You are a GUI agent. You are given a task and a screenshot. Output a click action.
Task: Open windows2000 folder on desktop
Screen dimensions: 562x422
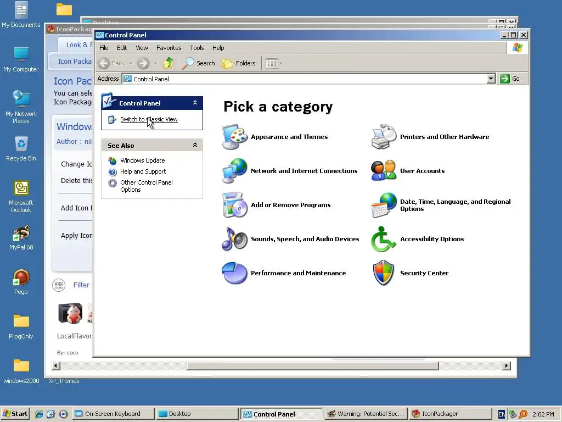coord(21,371)
